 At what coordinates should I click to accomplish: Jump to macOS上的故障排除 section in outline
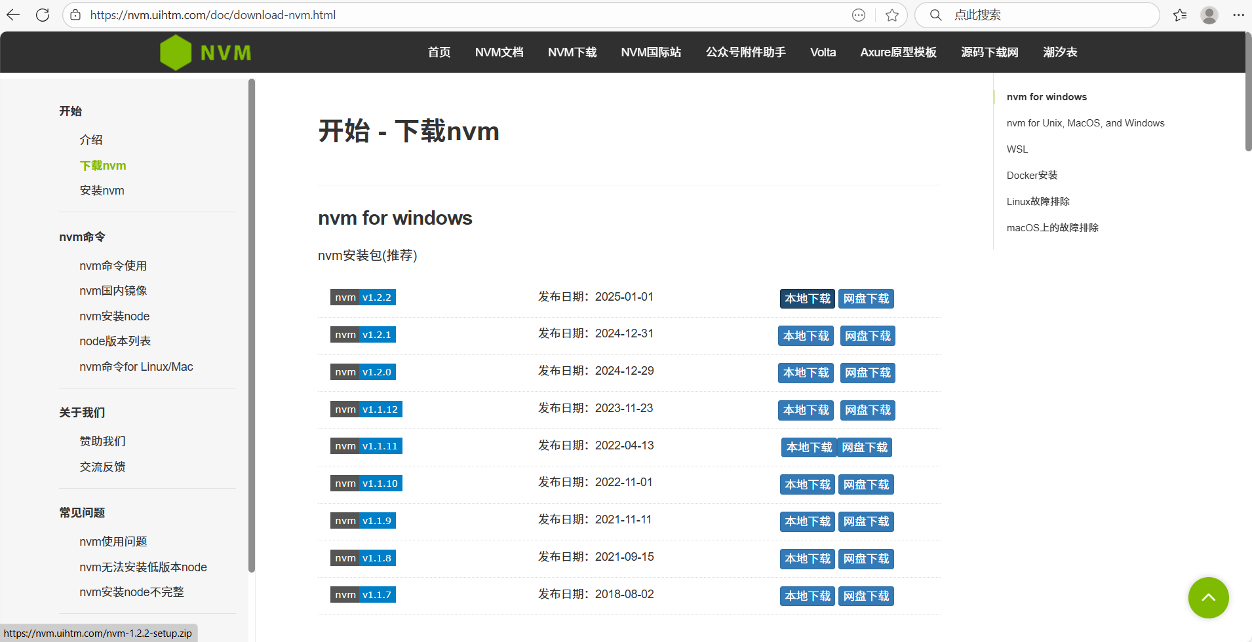point(1052,228)
